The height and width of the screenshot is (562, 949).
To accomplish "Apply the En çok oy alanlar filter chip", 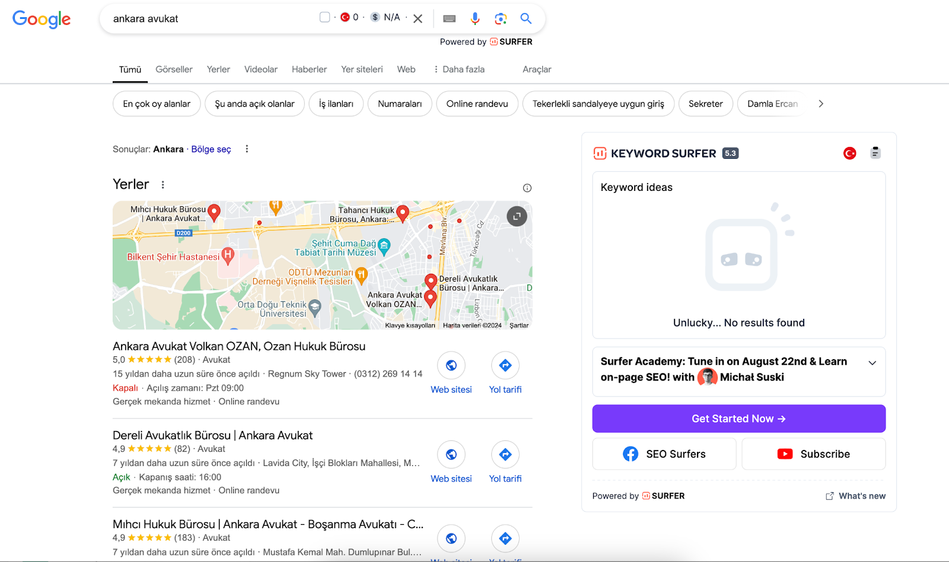I will point(157,104).
